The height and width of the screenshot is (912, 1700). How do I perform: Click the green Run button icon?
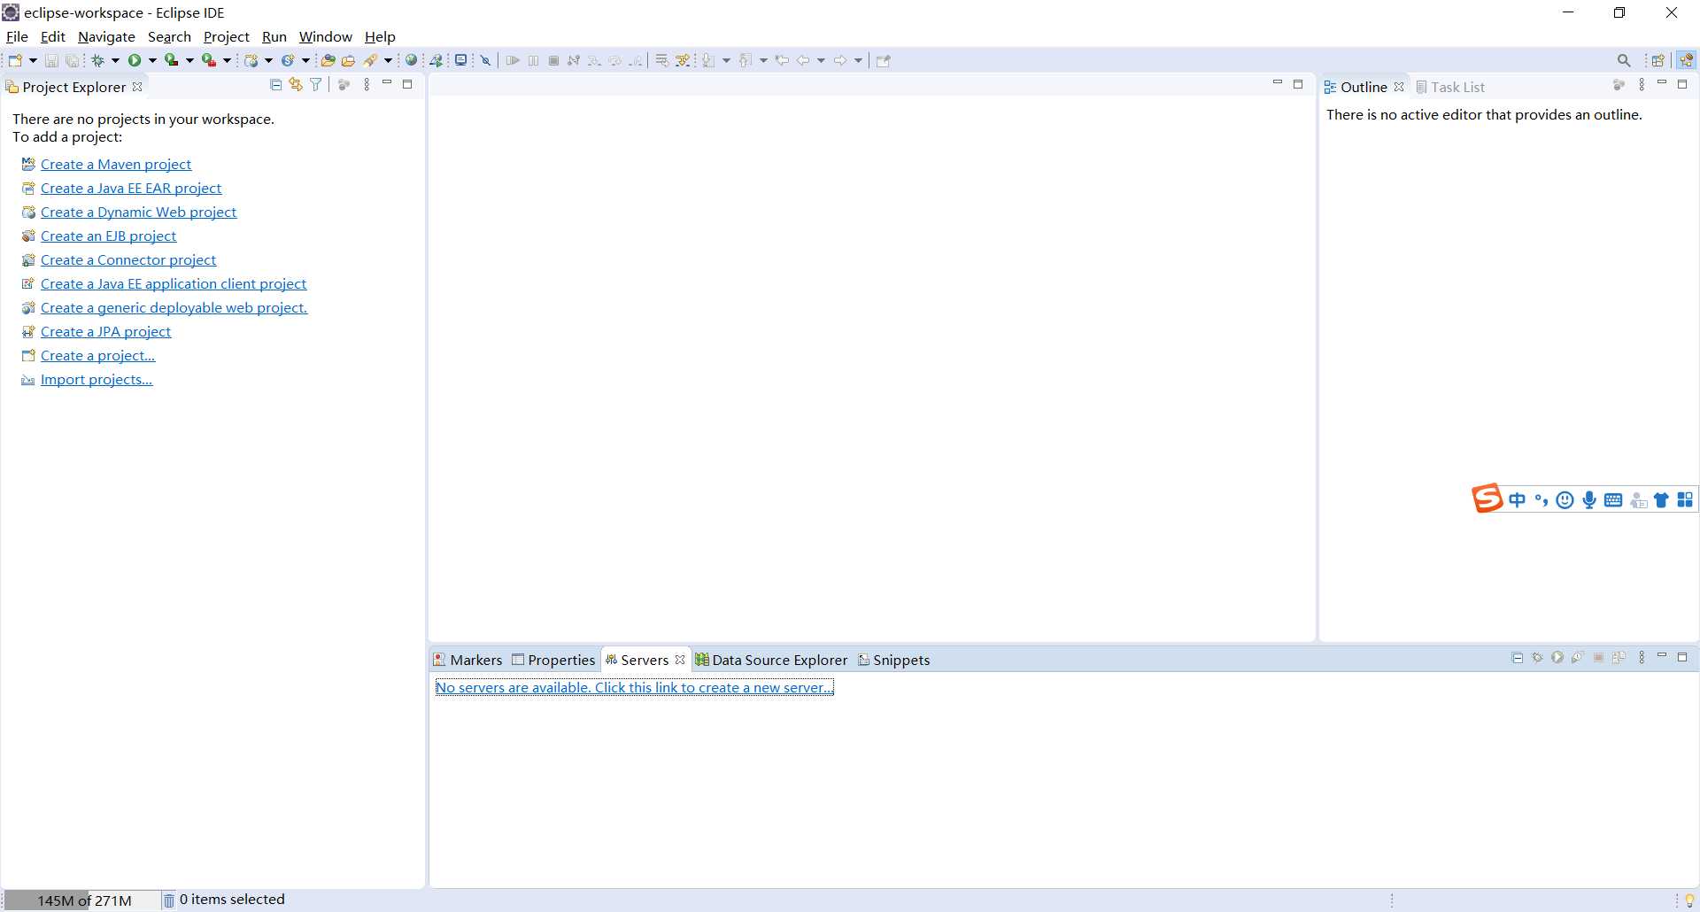135,60
